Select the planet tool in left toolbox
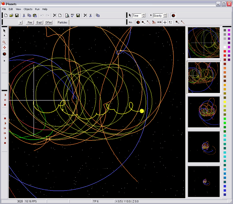Image resolution: width=233 pixels, height=204 pixels. 4,54
